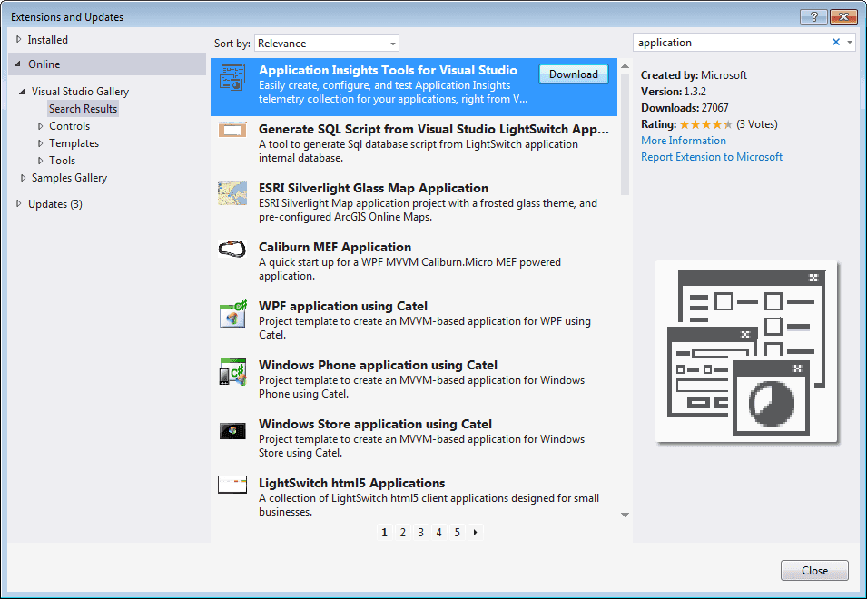The width and height of the screenshot is (867, 599).
Task: Click the large extension preview thumbnail
Action: (745, 352)
